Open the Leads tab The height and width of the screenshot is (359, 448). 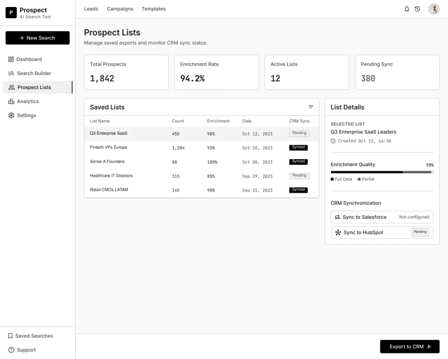[91, 9]
